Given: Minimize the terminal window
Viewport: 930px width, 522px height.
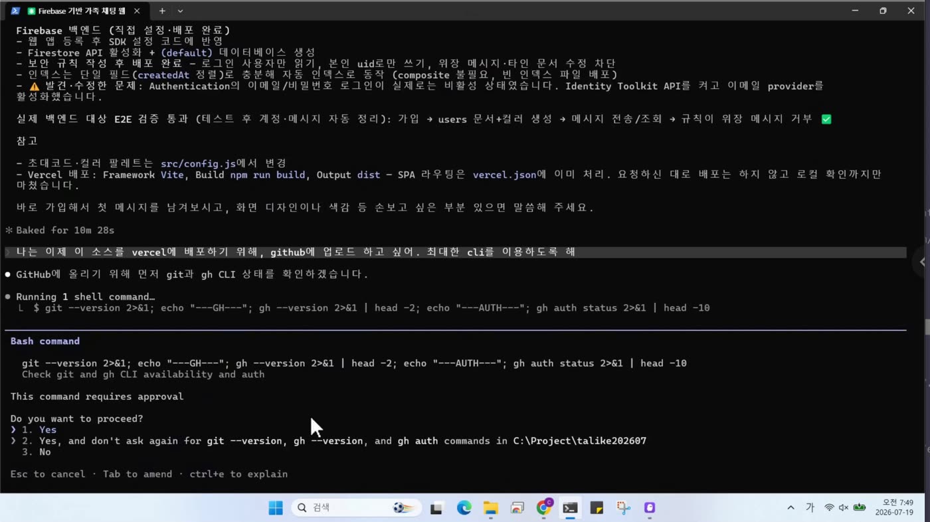Looking at the screenshot, I should [x=855, y=11].
